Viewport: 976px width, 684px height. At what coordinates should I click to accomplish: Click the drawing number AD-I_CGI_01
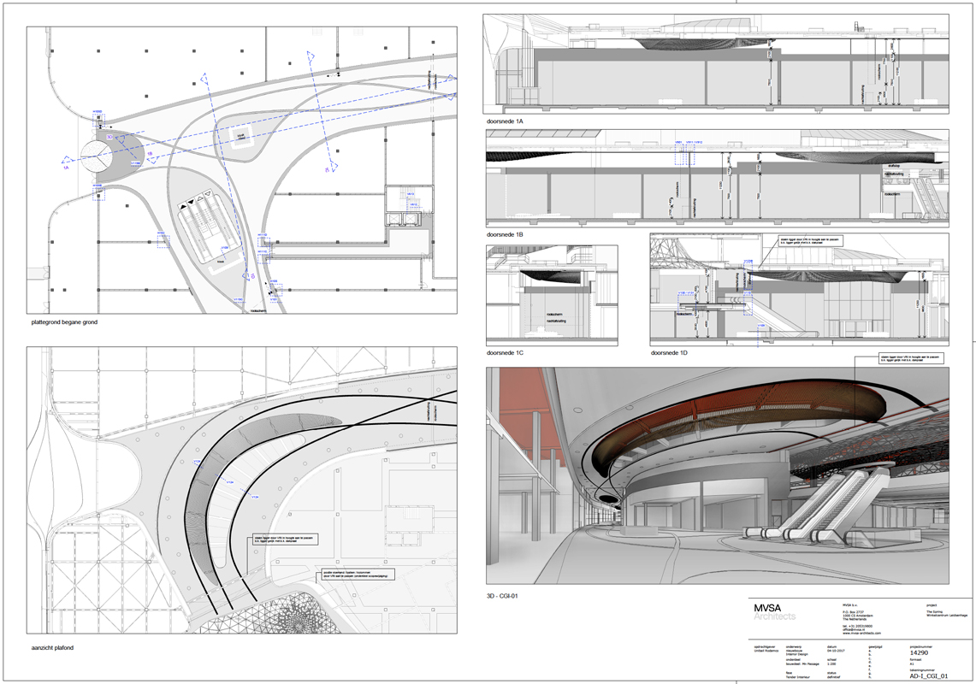click(929, 675)
